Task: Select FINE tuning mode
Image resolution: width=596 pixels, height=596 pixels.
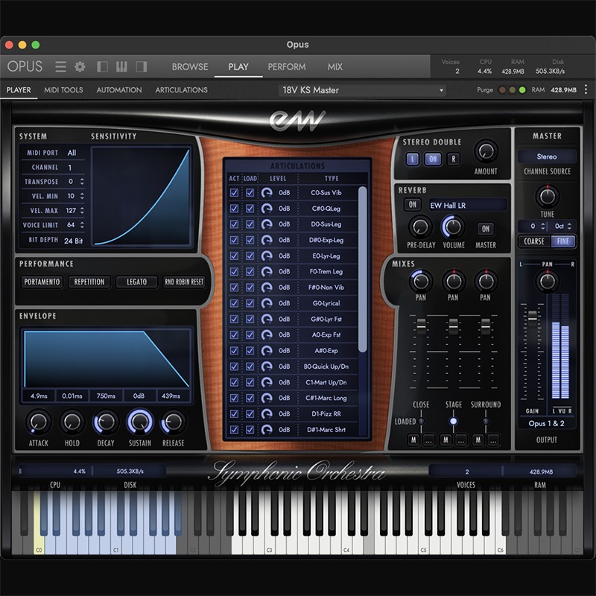Action: pos(563,241)
